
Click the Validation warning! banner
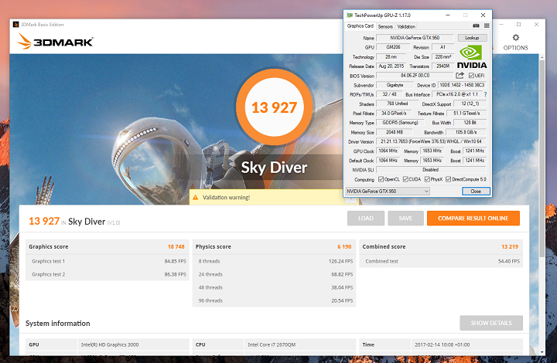click(x=274, y=198)
